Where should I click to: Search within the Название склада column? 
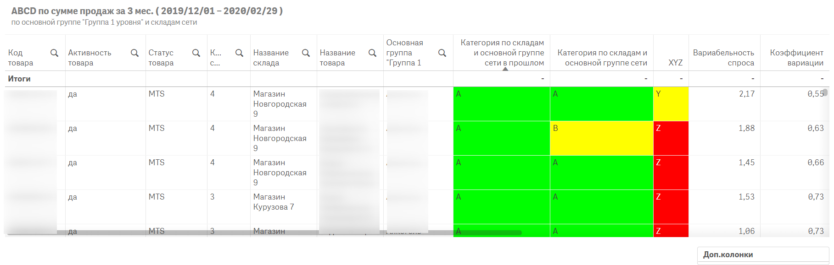tap(306, 53)
